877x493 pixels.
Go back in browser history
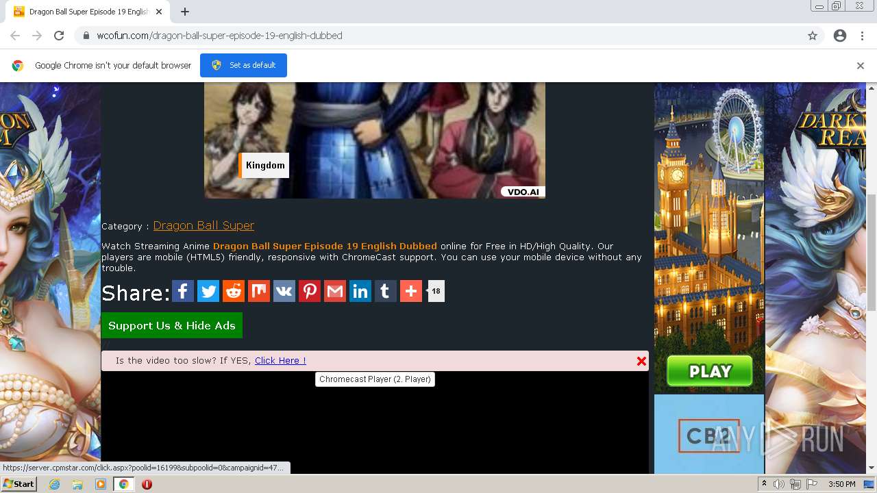click(x=15, y=36)
